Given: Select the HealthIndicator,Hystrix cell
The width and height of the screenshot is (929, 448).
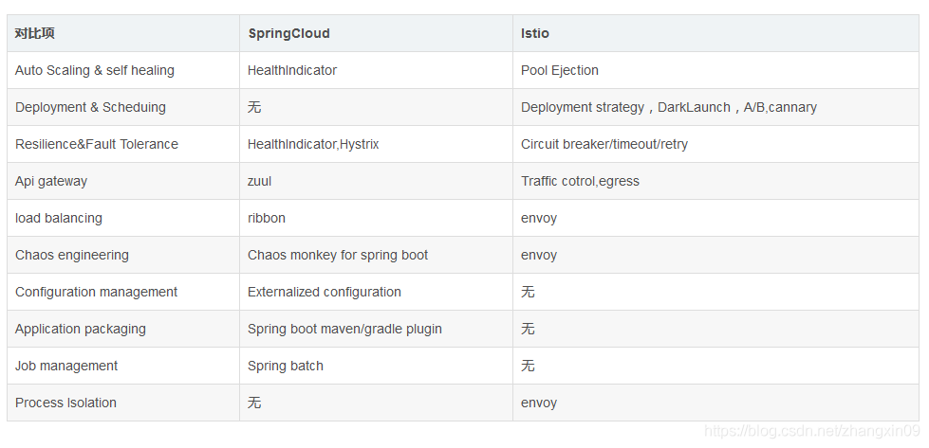Looking at the screenshot, I should (x=313, y=144).
